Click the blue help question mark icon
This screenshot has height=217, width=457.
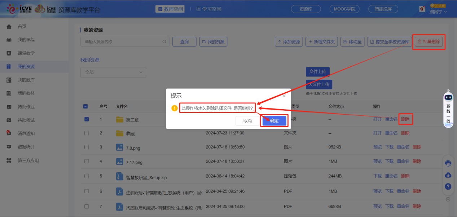tap(448, 186)
